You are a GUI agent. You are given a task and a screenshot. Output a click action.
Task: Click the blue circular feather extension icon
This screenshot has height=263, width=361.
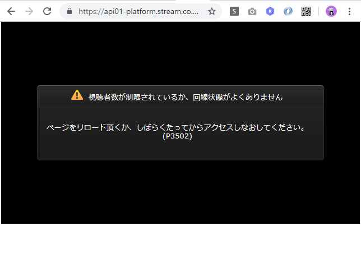coord(288,11)
